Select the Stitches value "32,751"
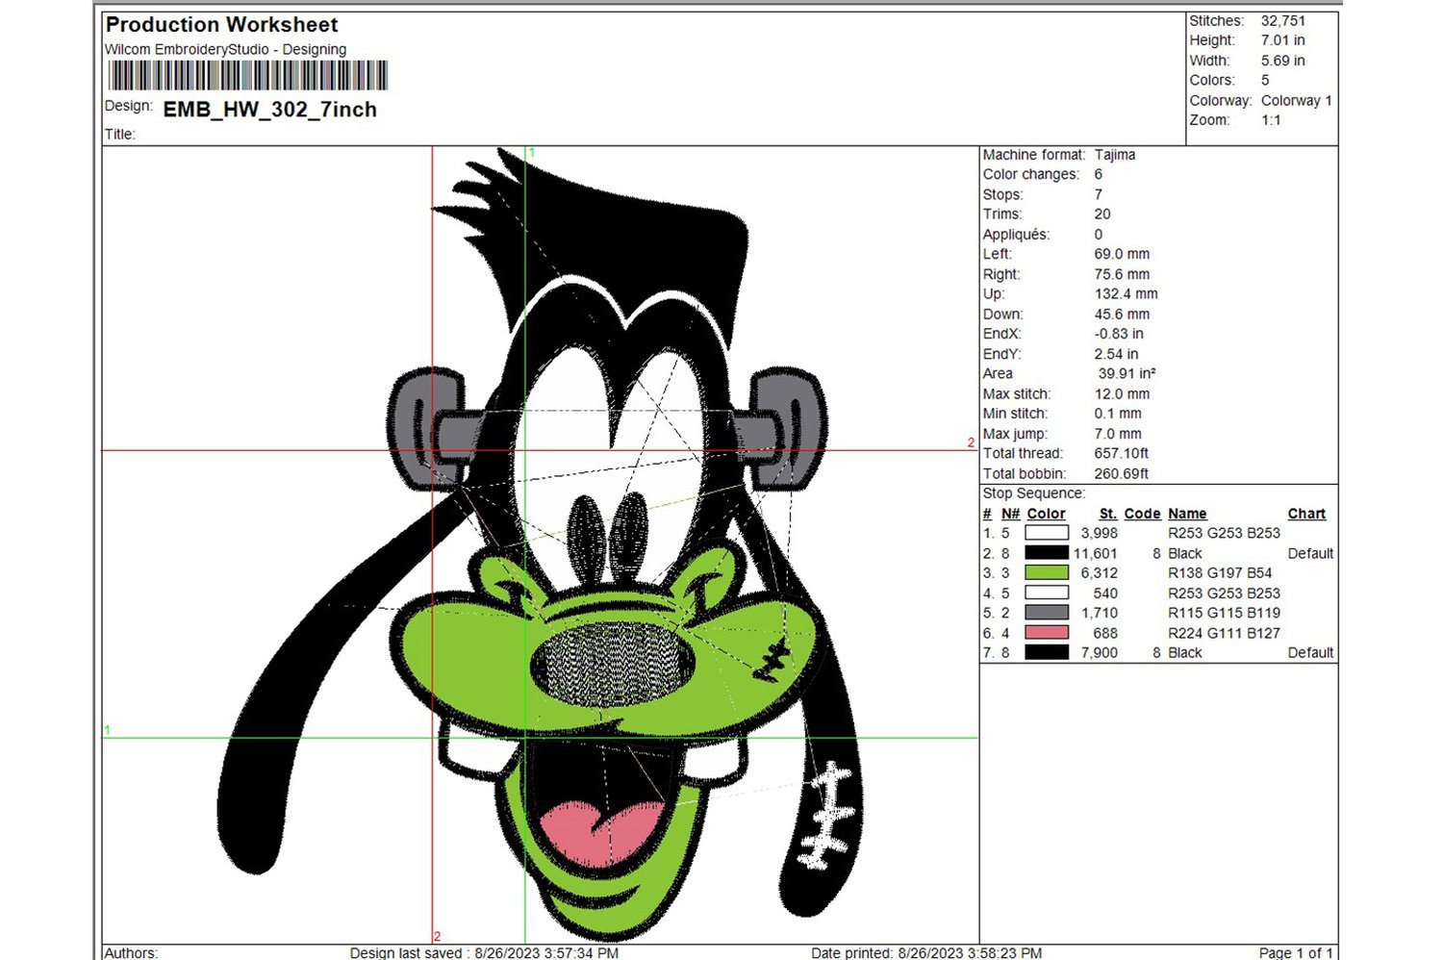The width and height of the screenshot is (1443, 960). 1283,20
